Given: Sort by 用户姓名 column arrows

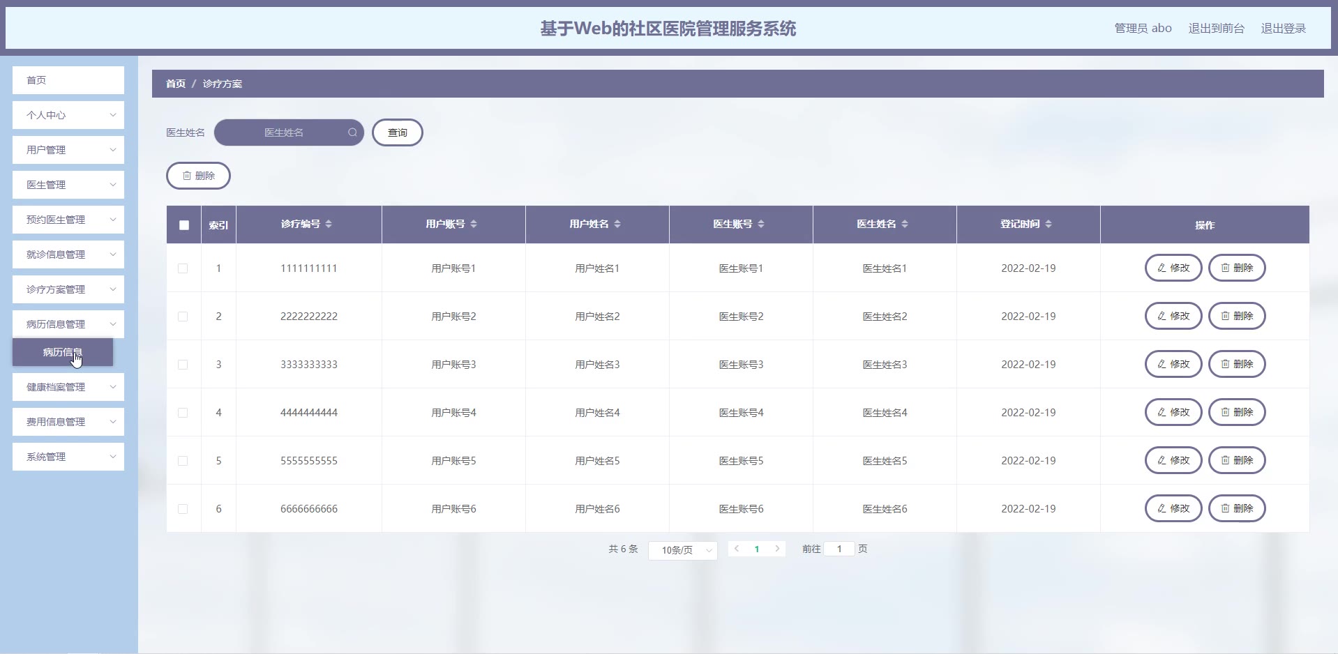Looking at the screenshot, I should 617,224.
